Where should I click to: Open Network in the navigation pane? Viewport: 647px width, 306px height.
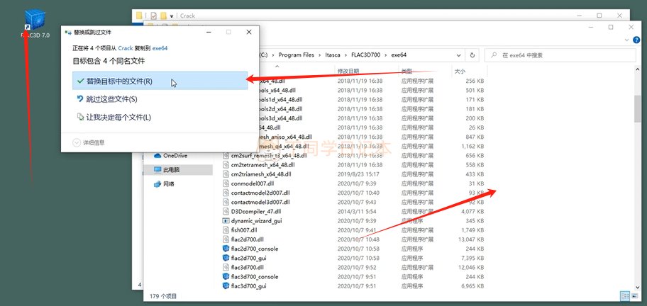[x=169, y=184]
